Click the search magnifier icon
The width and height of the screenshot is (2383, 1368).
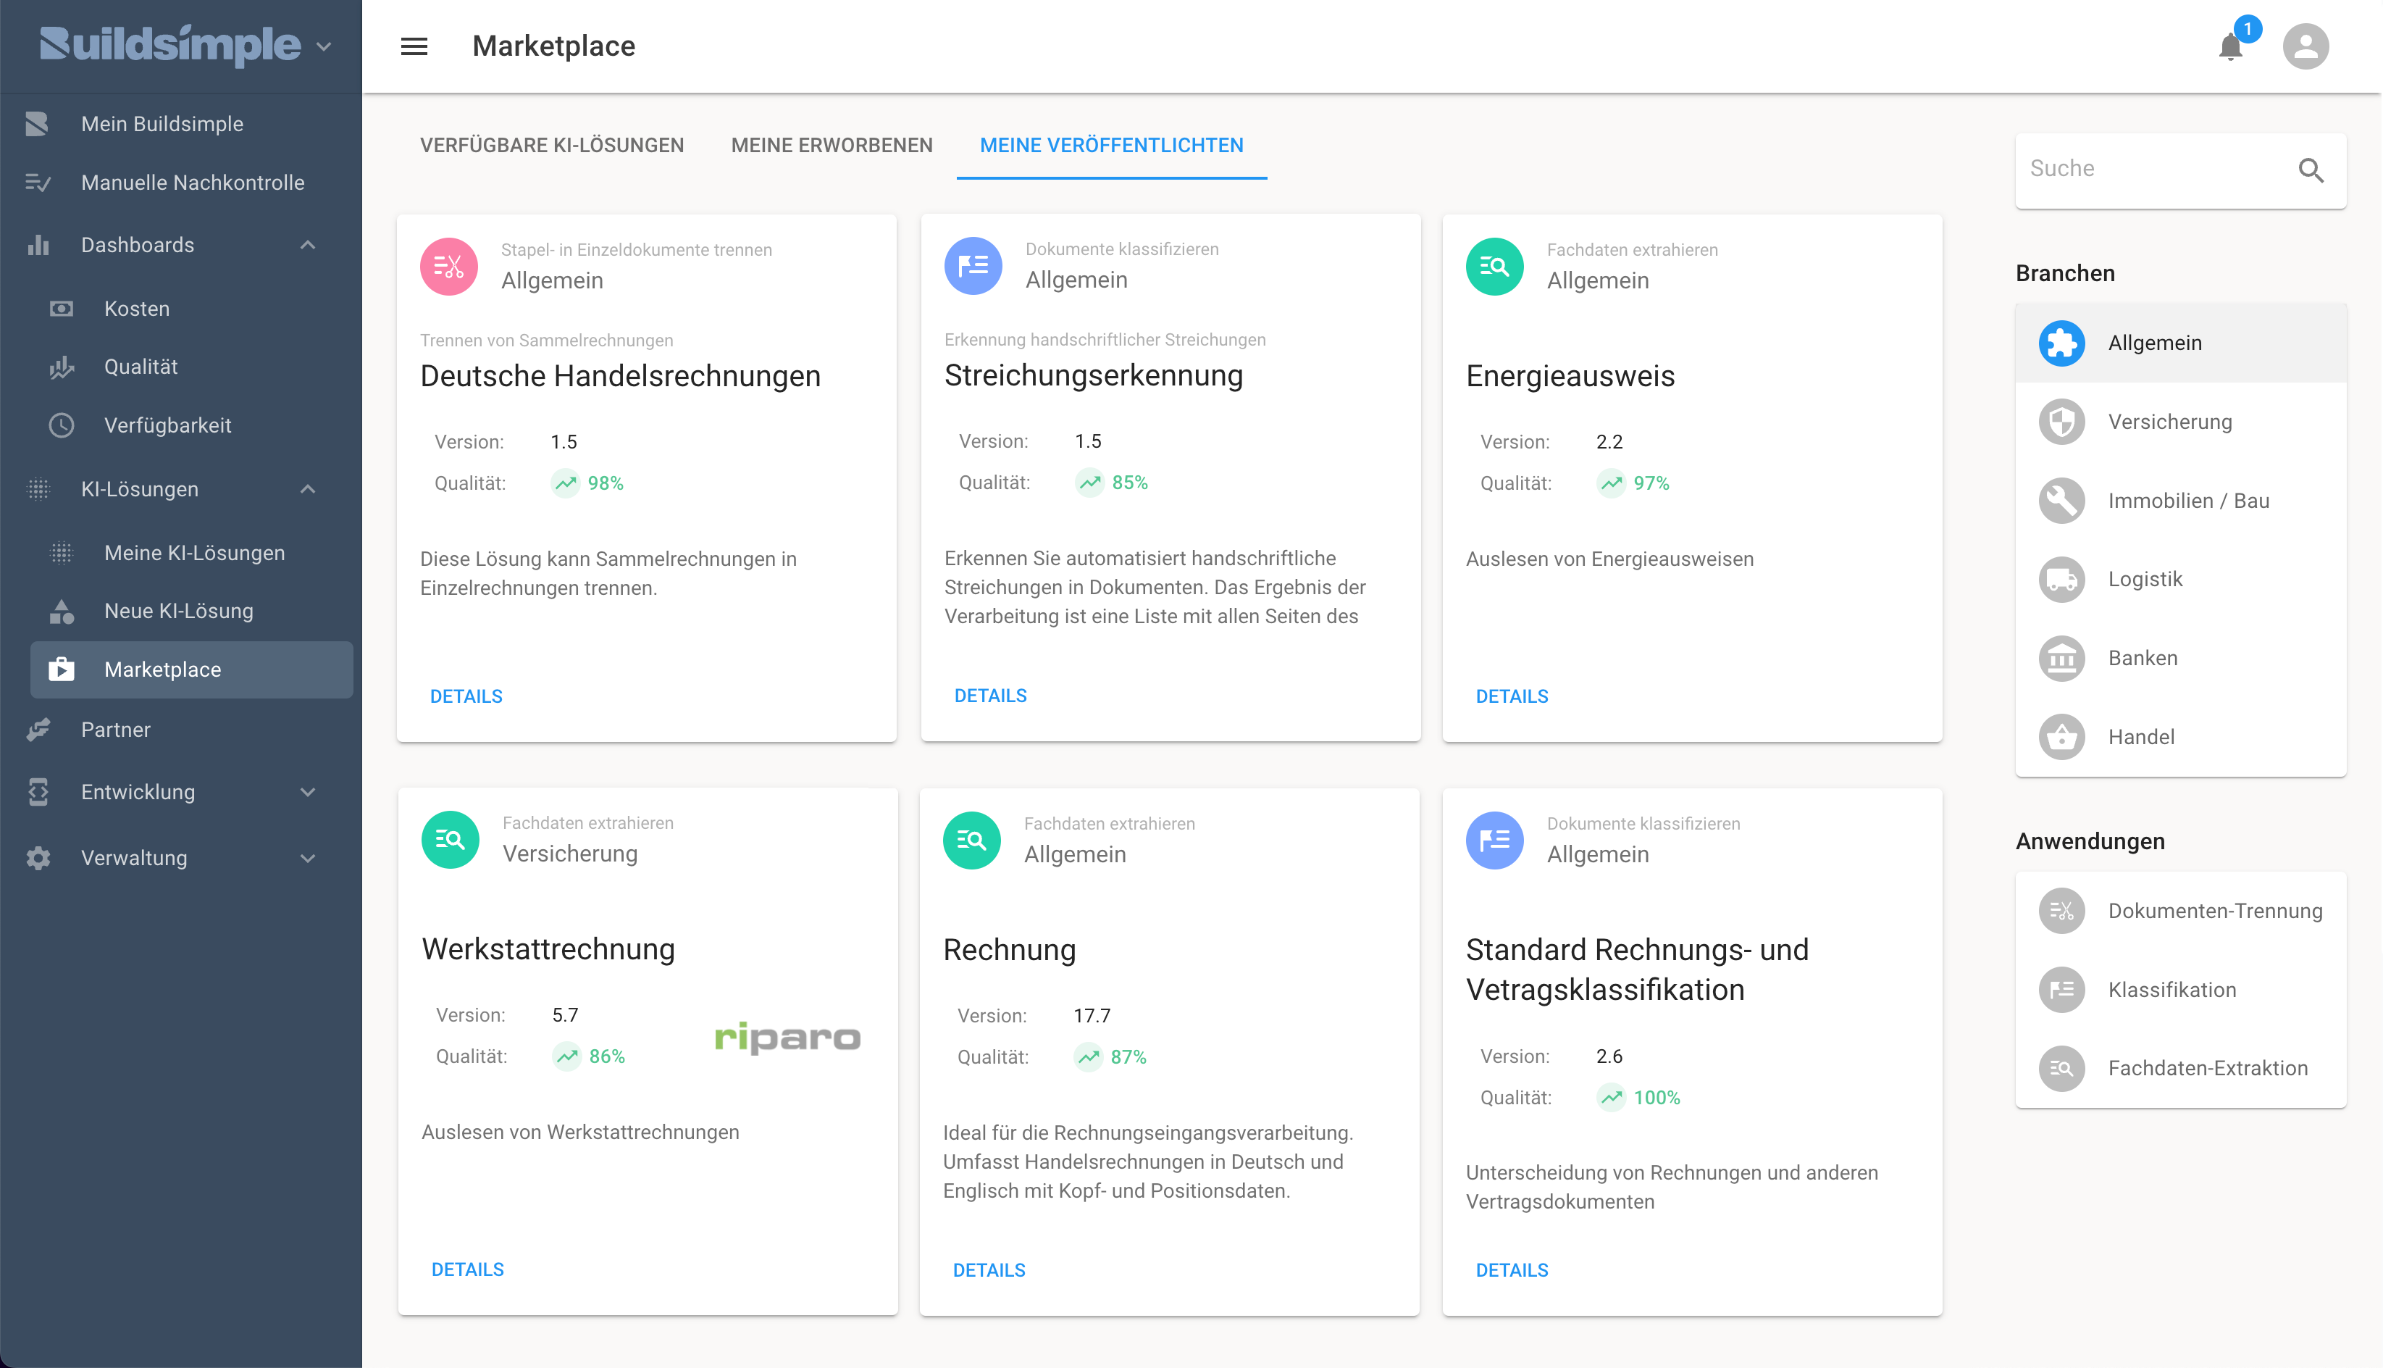[x=2311, y=170]
